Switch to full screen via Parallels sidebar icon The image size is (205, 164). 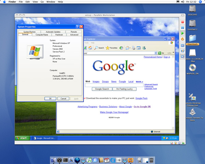click(182, 45)
